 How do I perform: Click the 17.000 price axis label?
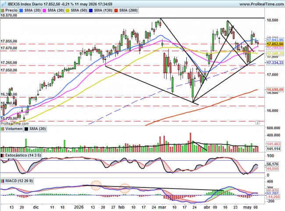point(272,75)
